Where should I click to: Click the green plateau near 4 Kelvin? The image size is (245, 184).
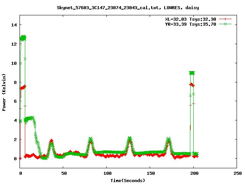click(x=29, y=119)
